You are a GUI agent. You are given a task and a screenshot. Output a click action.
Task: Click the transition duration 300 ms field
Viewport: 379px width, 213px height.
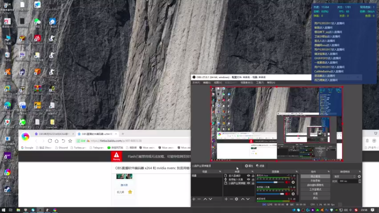point(348,181)
